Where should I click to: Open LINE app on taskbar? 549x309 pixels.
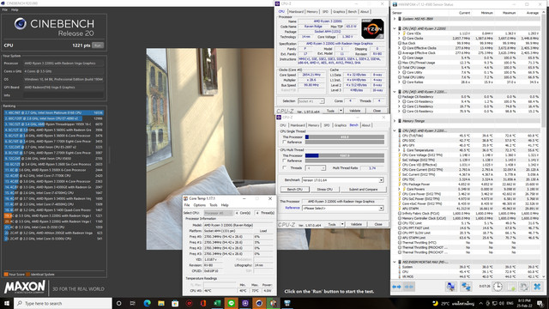coord(231,303)
